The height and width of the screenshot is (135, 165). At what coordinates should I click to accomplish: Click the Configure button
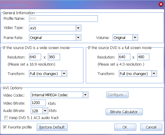[117, 95]
